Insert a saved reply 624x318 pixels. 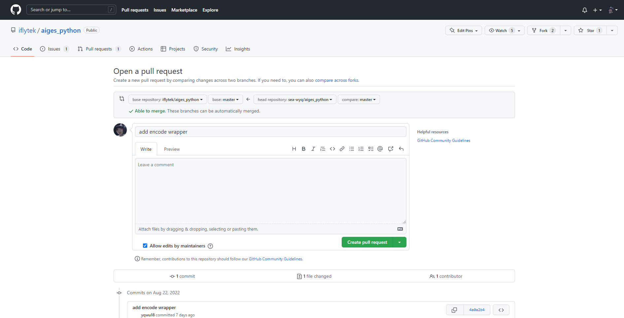click(401, 149)
